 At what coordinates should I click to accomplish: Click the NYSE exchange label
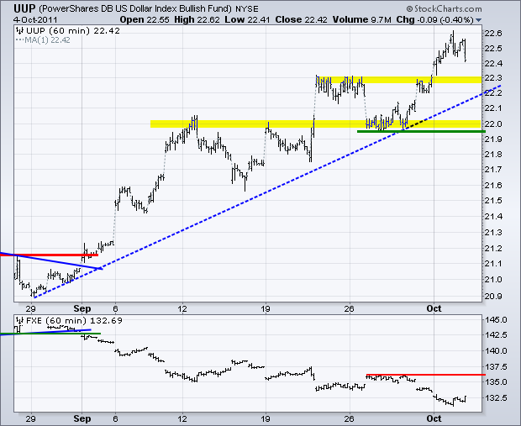(246, 8)
